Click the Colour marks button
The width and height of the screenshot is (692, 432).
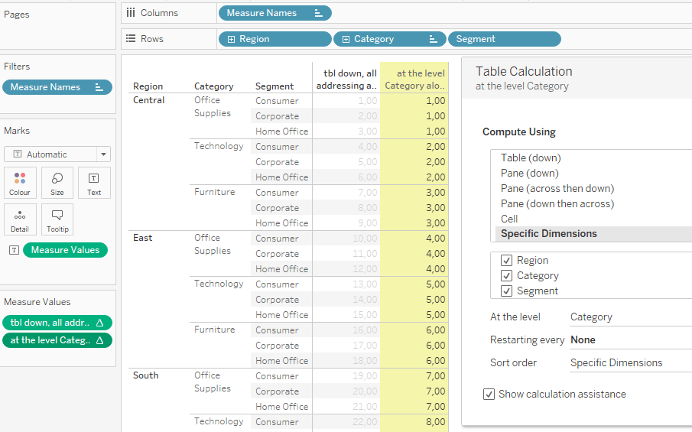20,183
